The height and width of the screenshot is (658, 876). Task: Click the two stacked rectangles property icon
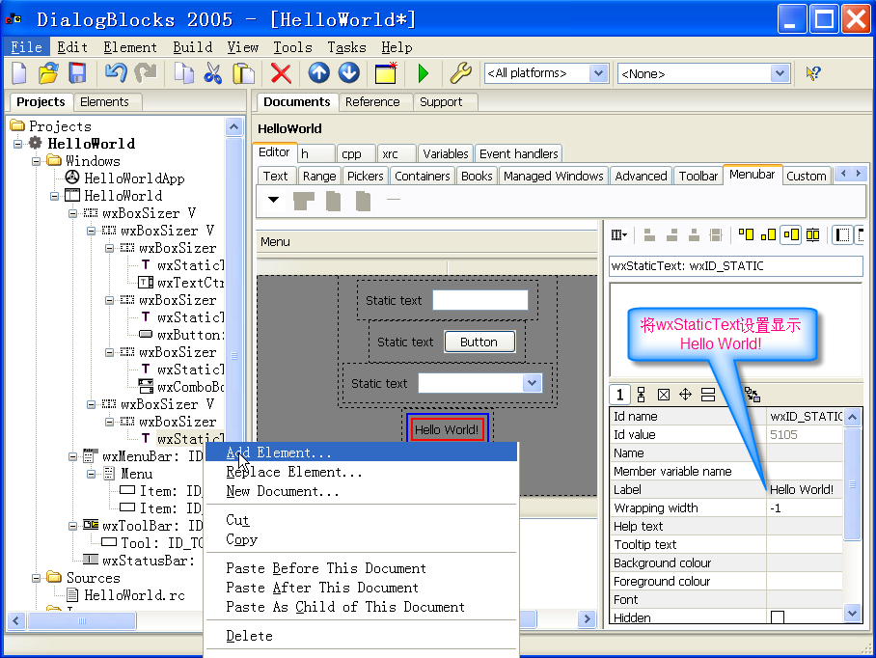pos(708,395)
